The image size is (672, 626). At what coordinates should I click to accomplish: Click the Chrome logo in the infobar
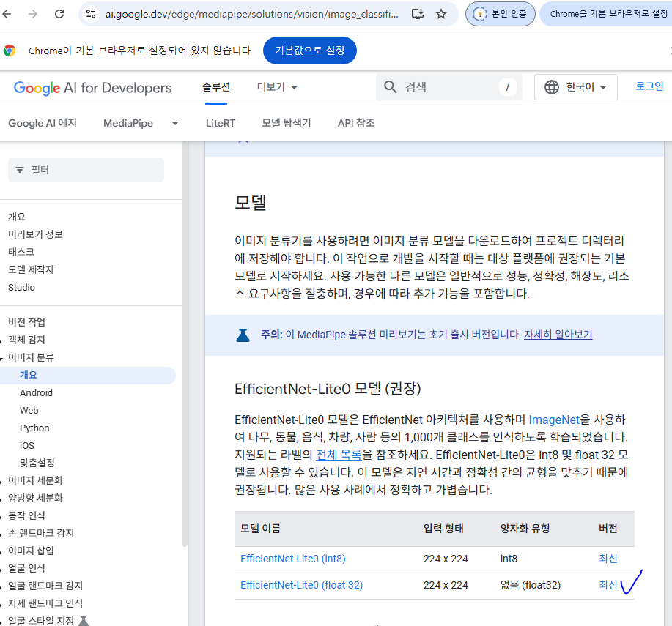[x=10, y=51]
